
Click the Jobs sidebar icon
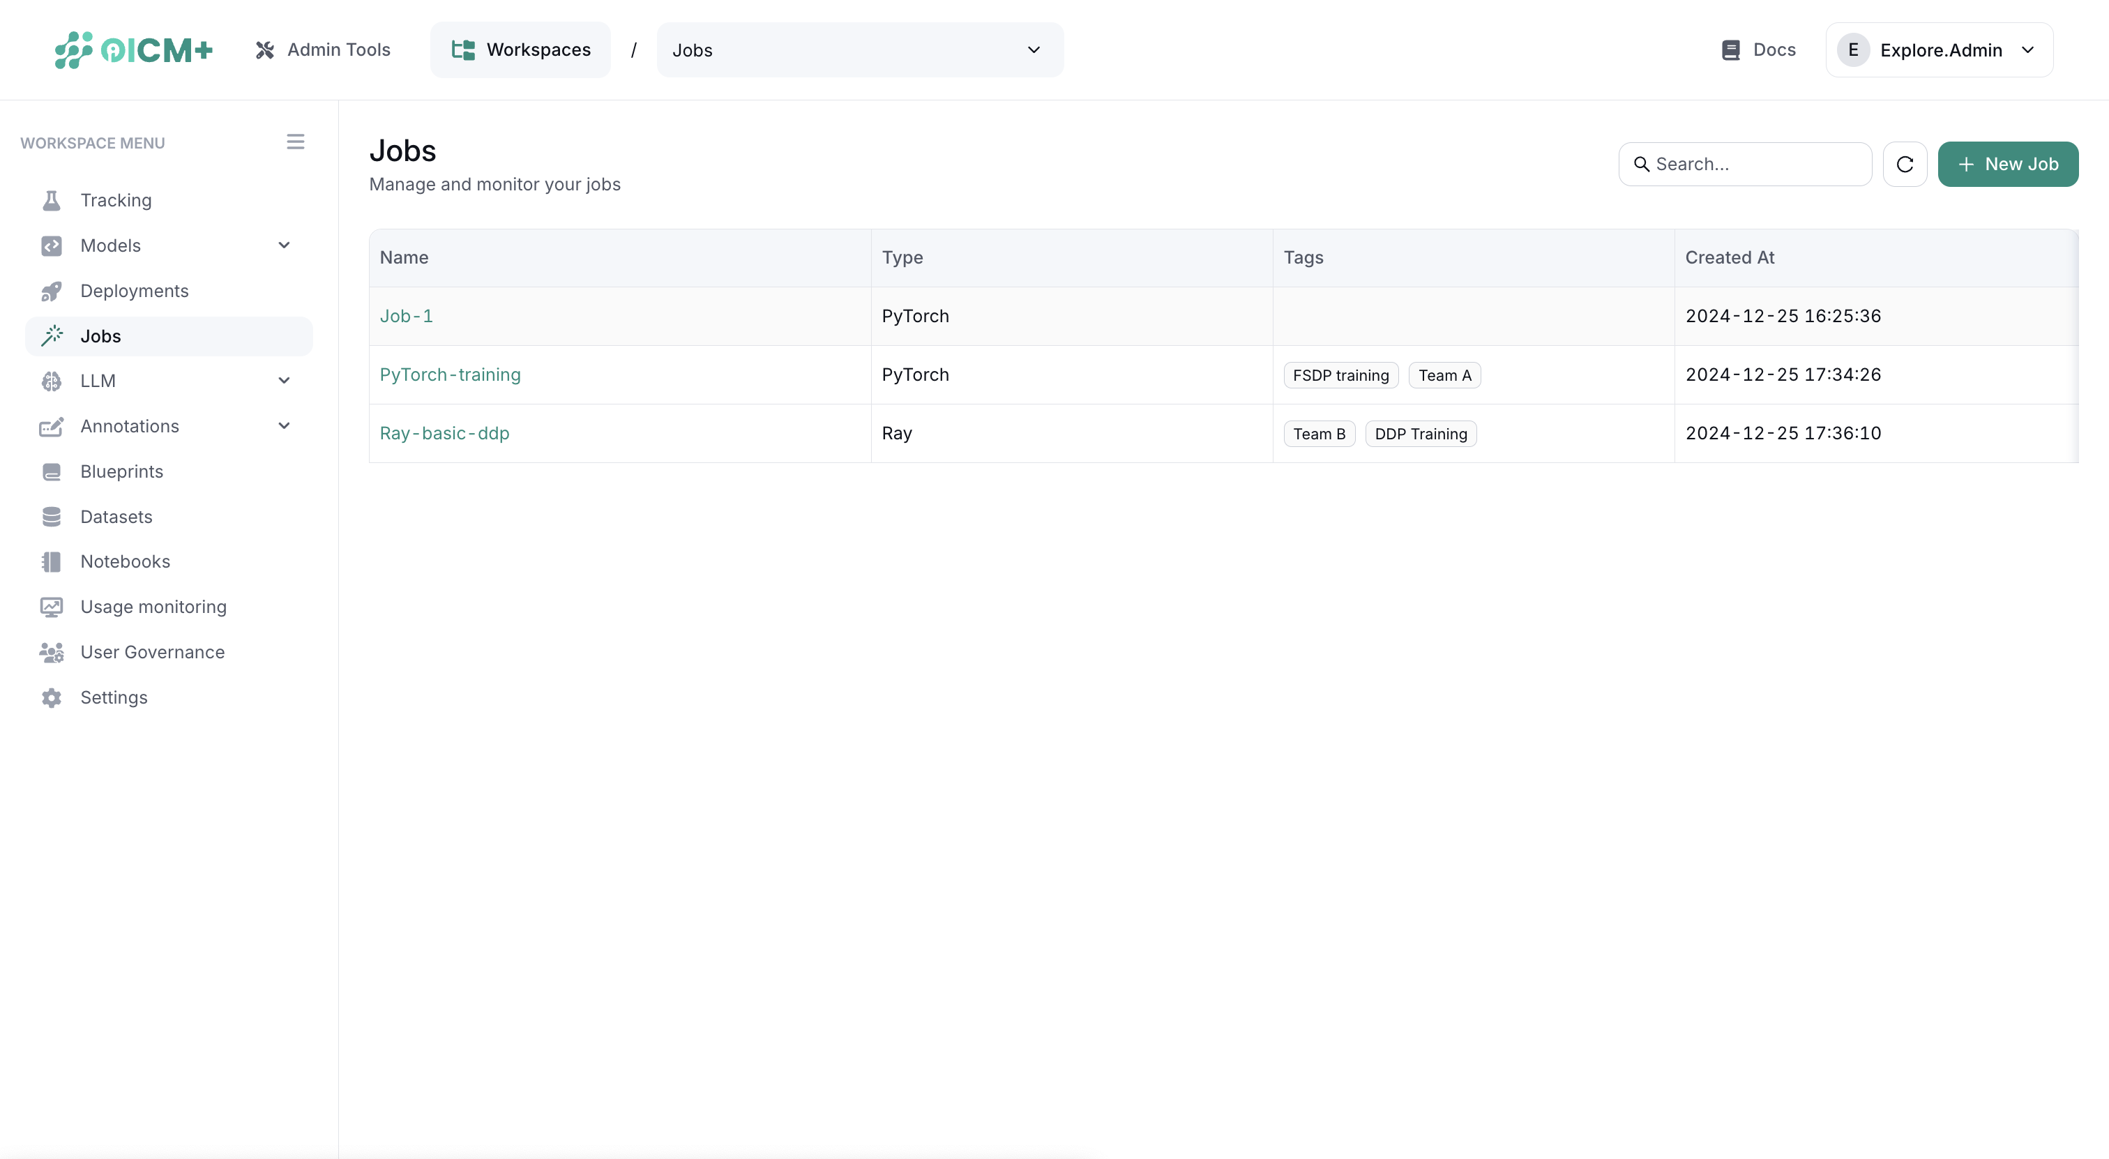point(52,335)
